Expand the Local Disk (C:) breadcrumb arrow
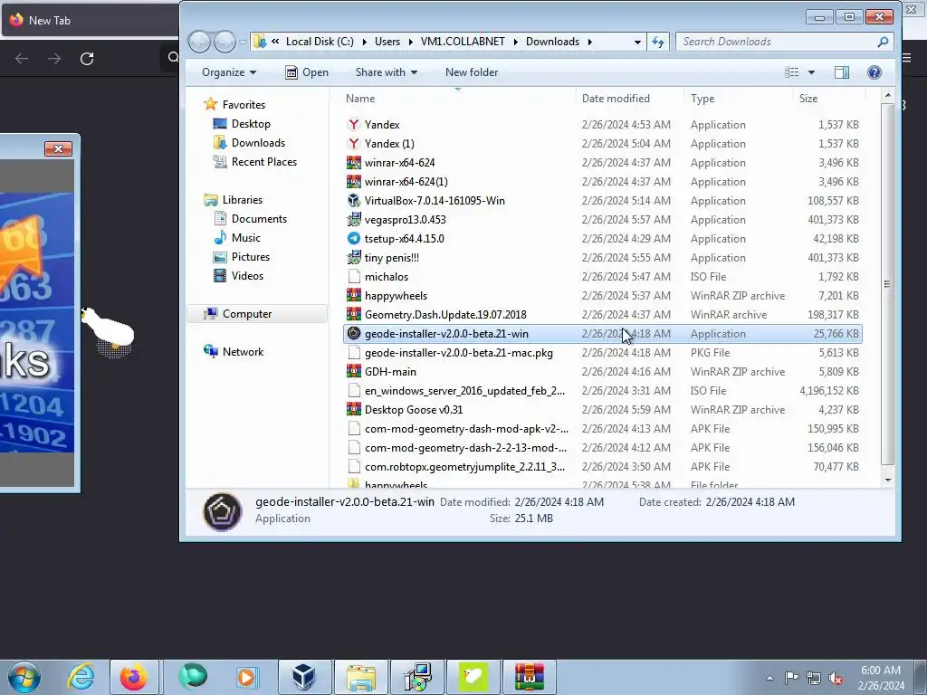The width and height of the screenshot is (927, 695). pos(364,42)
